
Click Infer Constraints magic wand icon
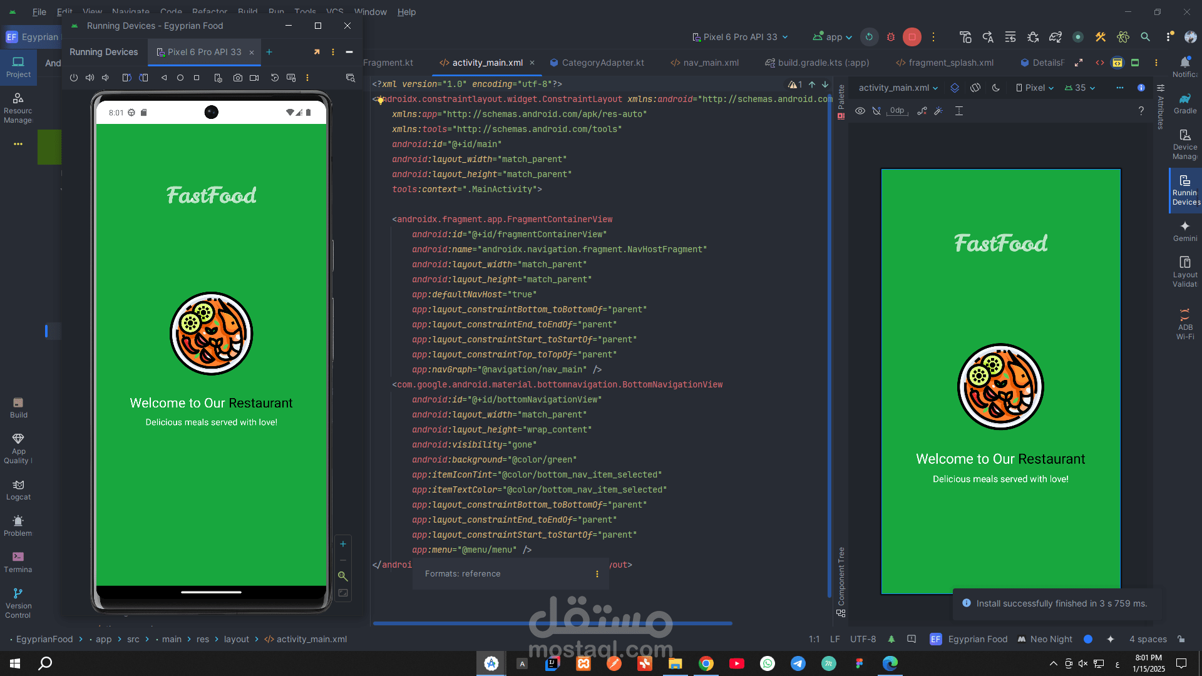(x=938, y=111)
